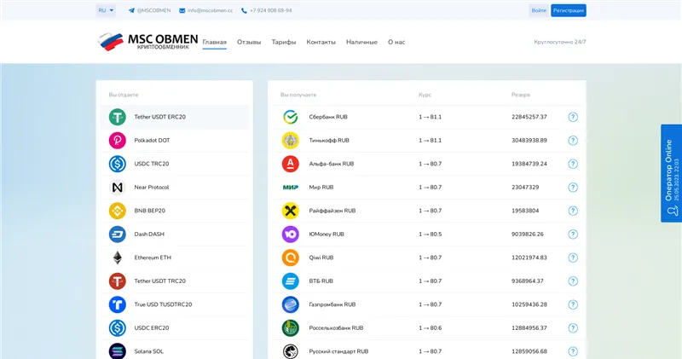Viewport: 682px width, 359px height.
Task: Open help icon for ВТБ RUB row
Action: [573, 281]
